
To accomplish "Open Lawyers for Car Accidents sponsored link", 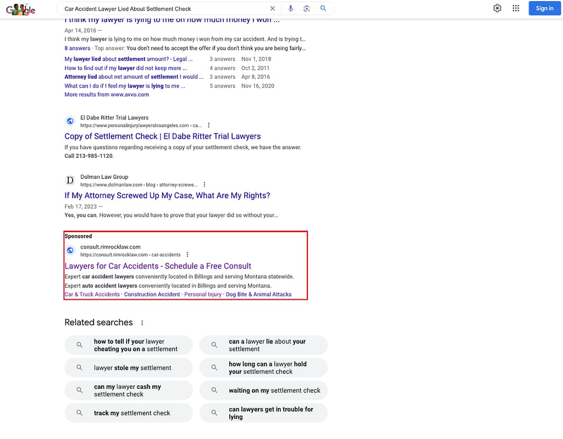I will pos(158,266).
